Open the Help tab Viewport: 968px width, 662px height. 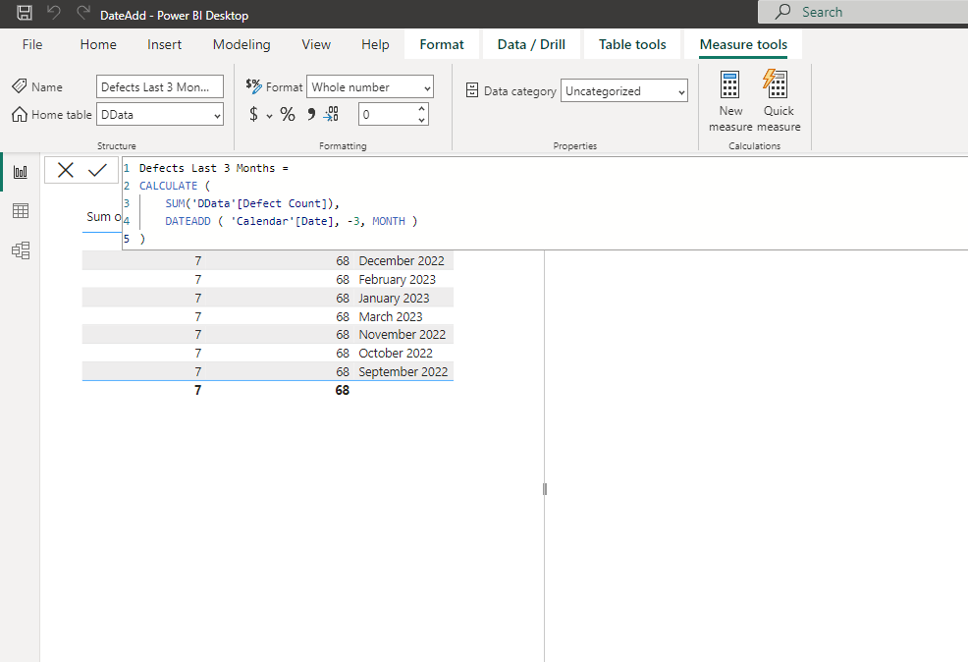[375, 44]
